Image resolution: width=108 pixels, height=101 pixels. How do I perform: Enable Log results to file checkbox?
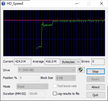coord(55,94)
